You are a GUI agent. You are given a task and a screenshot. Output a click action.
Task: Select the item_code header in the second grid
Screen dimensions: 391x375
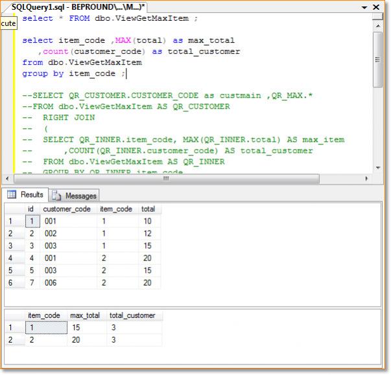click(44, 315)
